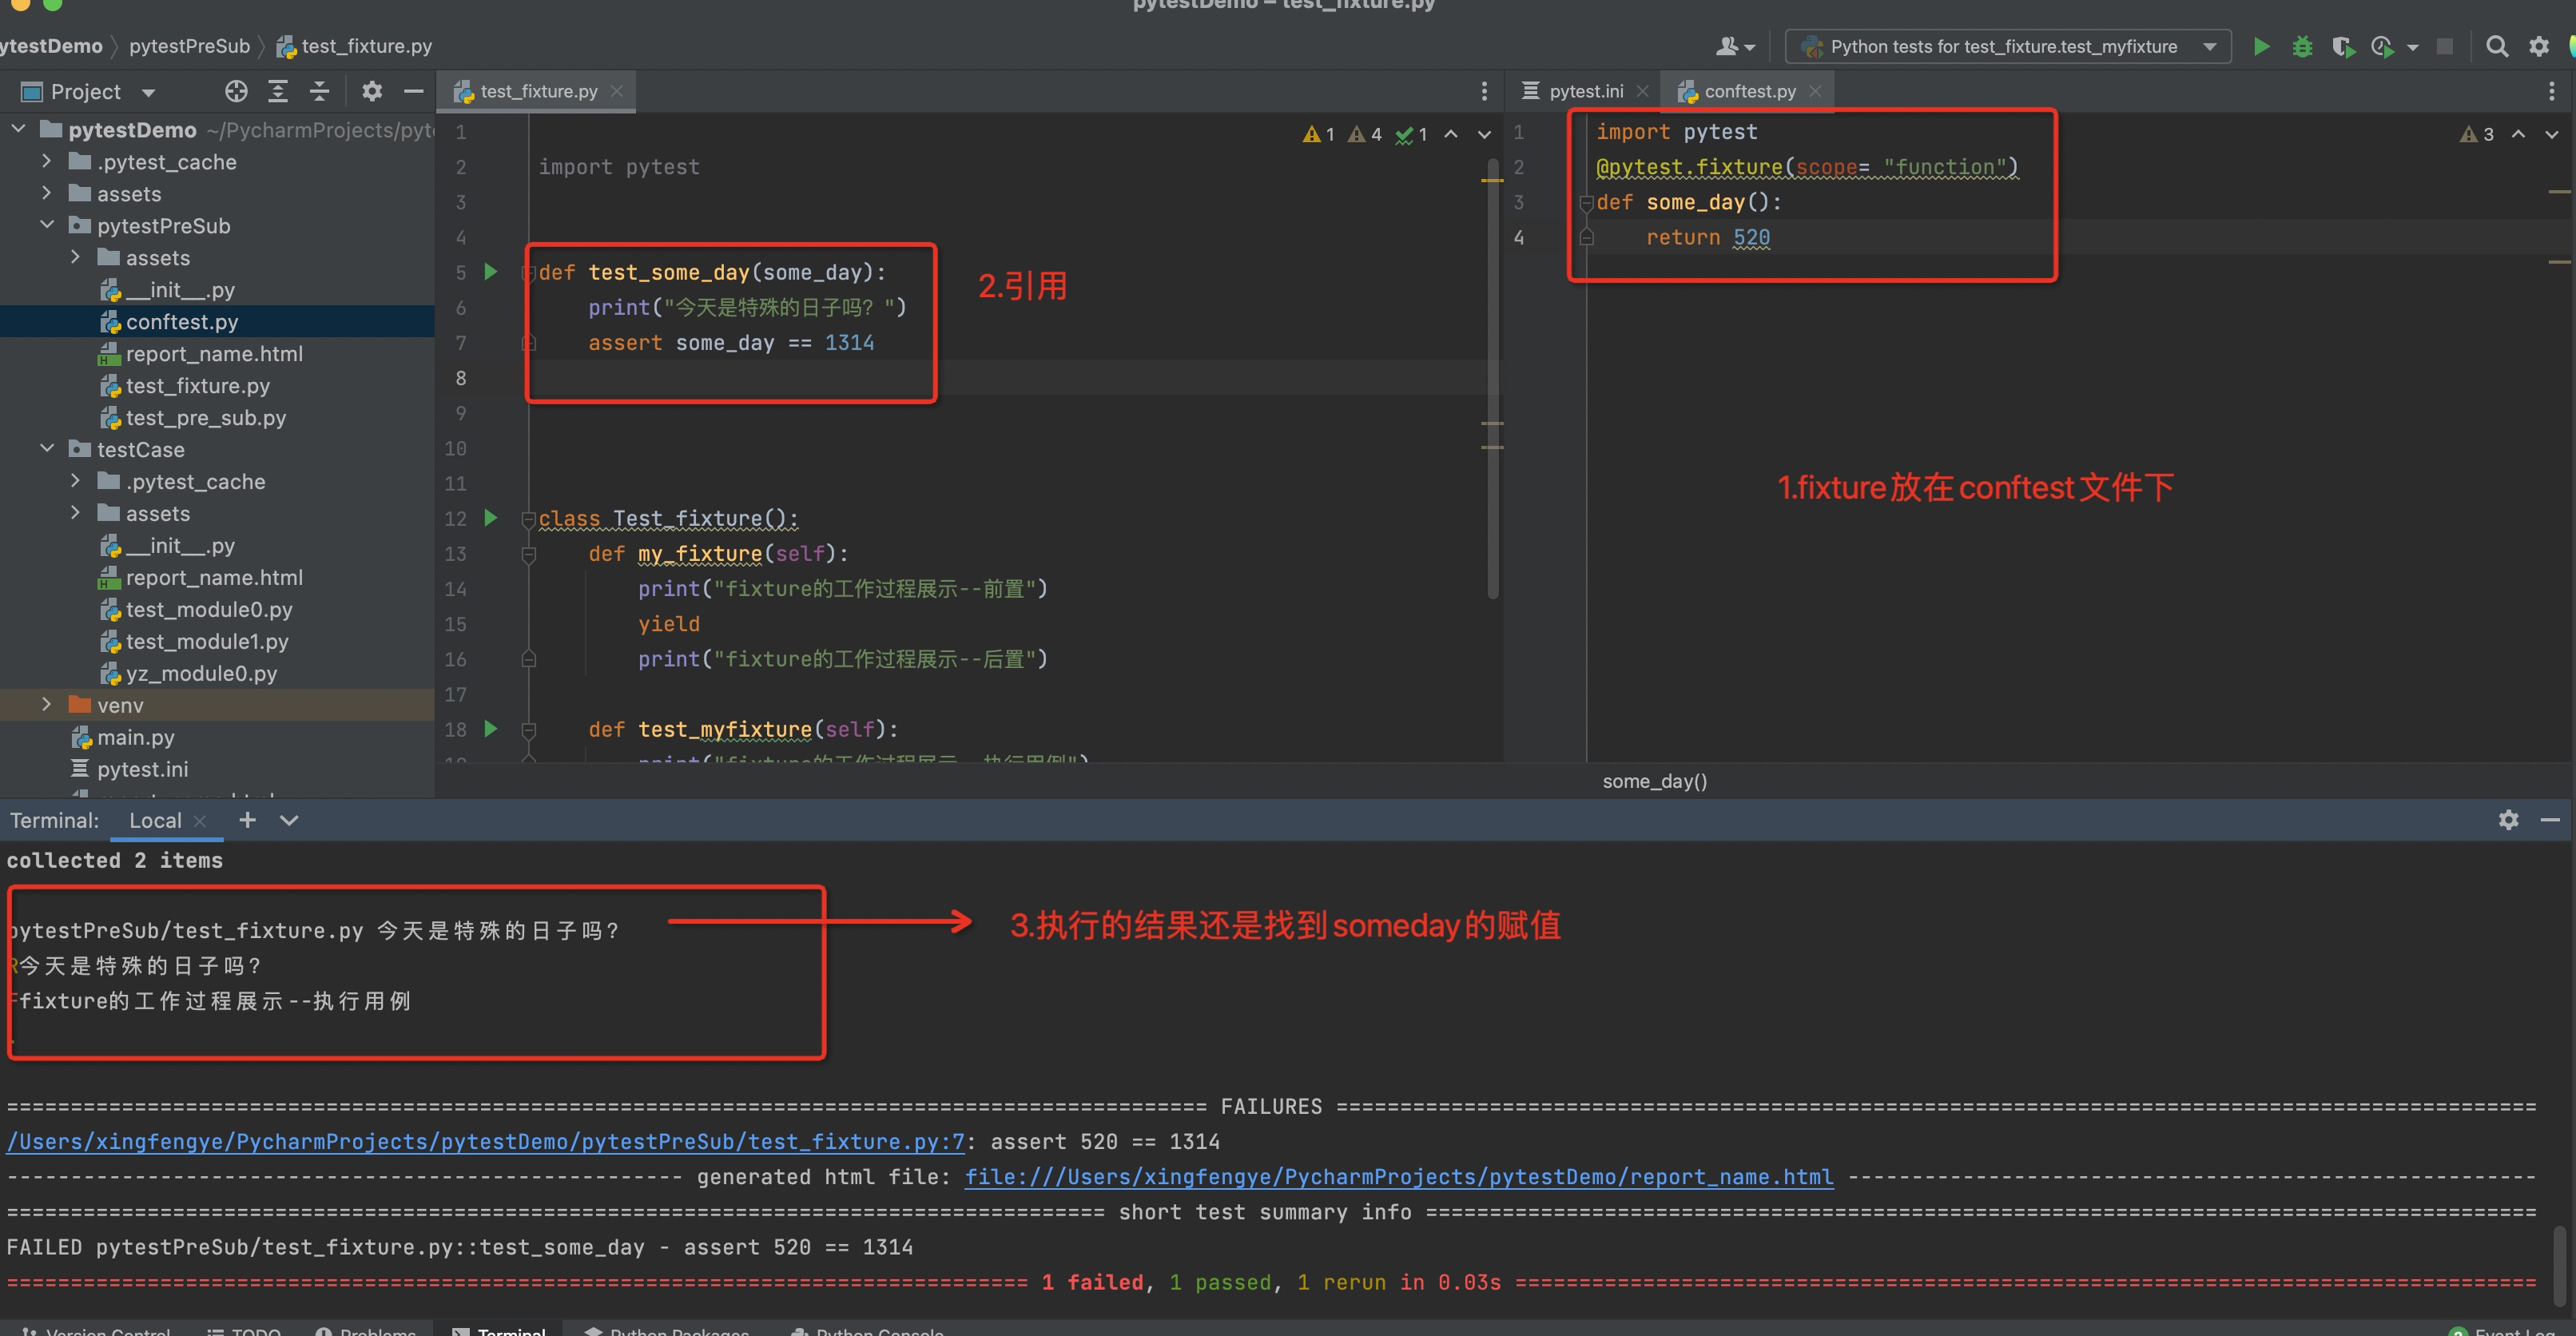Hide the Project tool window
Screen dimensions: 2576x1336
(x=413, y=91)
